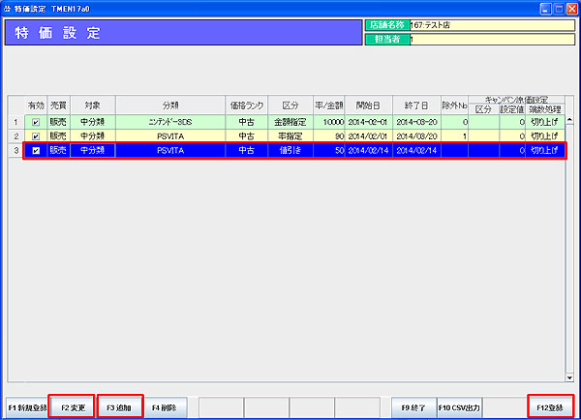The height and width of the screenshot is (420, 581).
Task: Click the window title bar icon
Action: click(9, 7)
